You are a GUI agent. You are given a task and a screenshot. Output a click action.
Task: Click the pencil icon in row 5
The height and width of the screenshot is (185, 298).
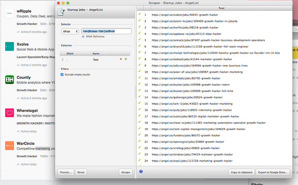click(x=140, y=39)
